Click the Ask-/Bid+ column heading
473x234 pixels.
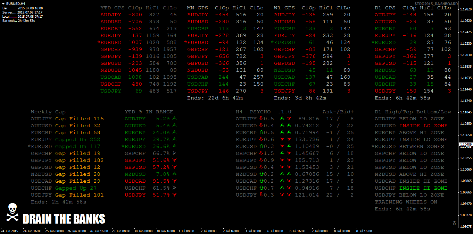338,112
